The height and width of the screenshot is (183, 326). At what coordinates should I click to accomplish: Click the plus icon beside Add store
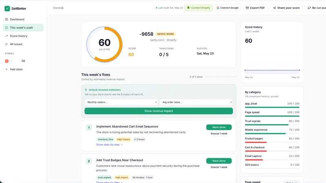(7, 69)
